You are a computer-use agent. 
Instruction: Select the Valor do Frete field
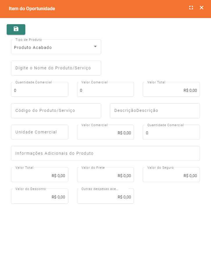(105, 176)
